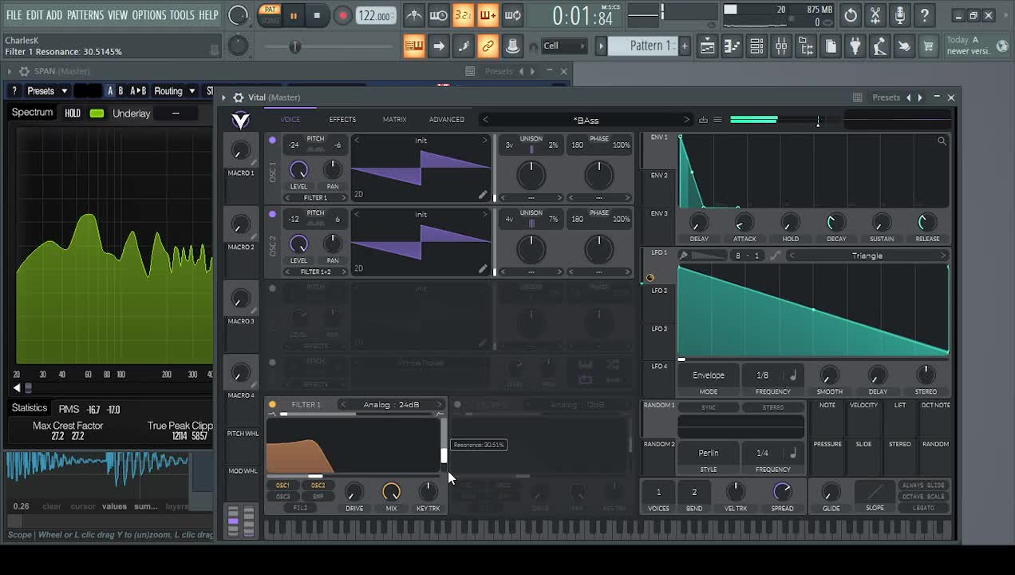1015x575 pixels.
Task: Open the PATTERNS menu
Action: coord(85,15)
